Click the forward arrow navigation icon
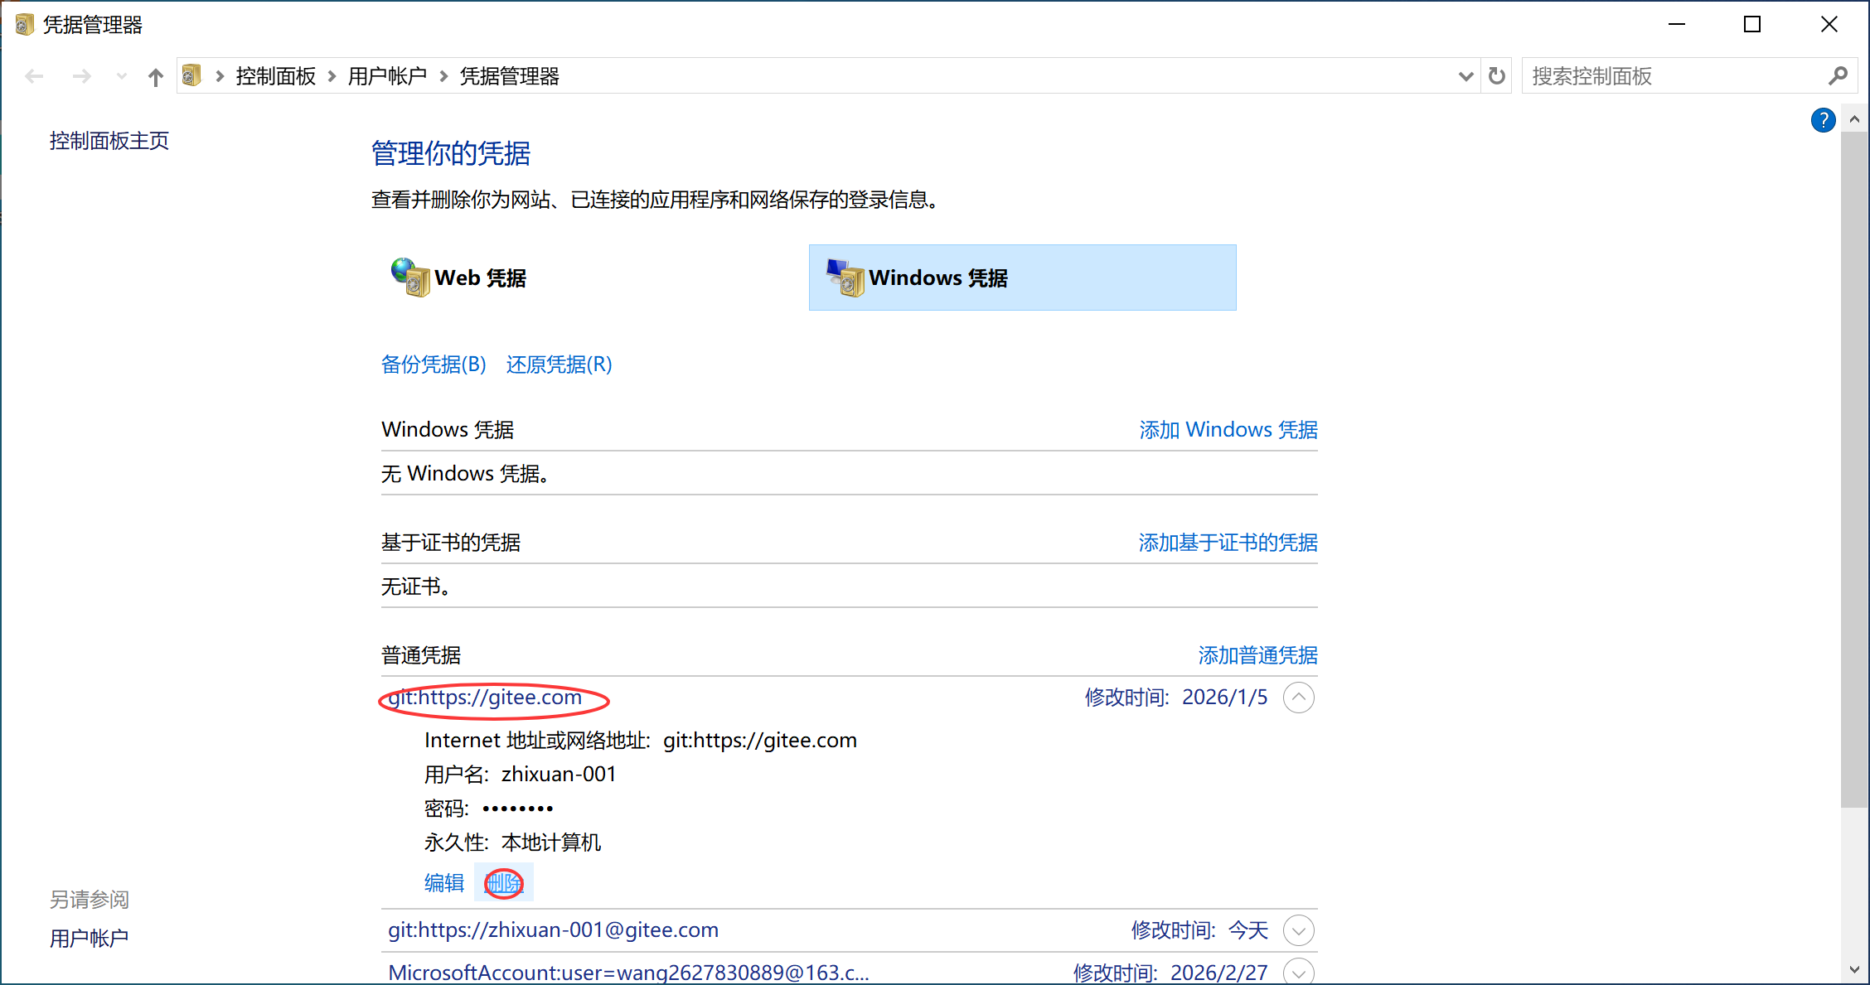This screenshot has height=985, width=1870. coord(81,77)
